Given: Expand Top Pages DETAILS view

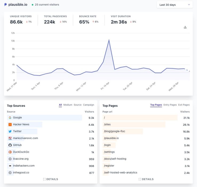Looking at the screenshot, I should tap(146, 179).
